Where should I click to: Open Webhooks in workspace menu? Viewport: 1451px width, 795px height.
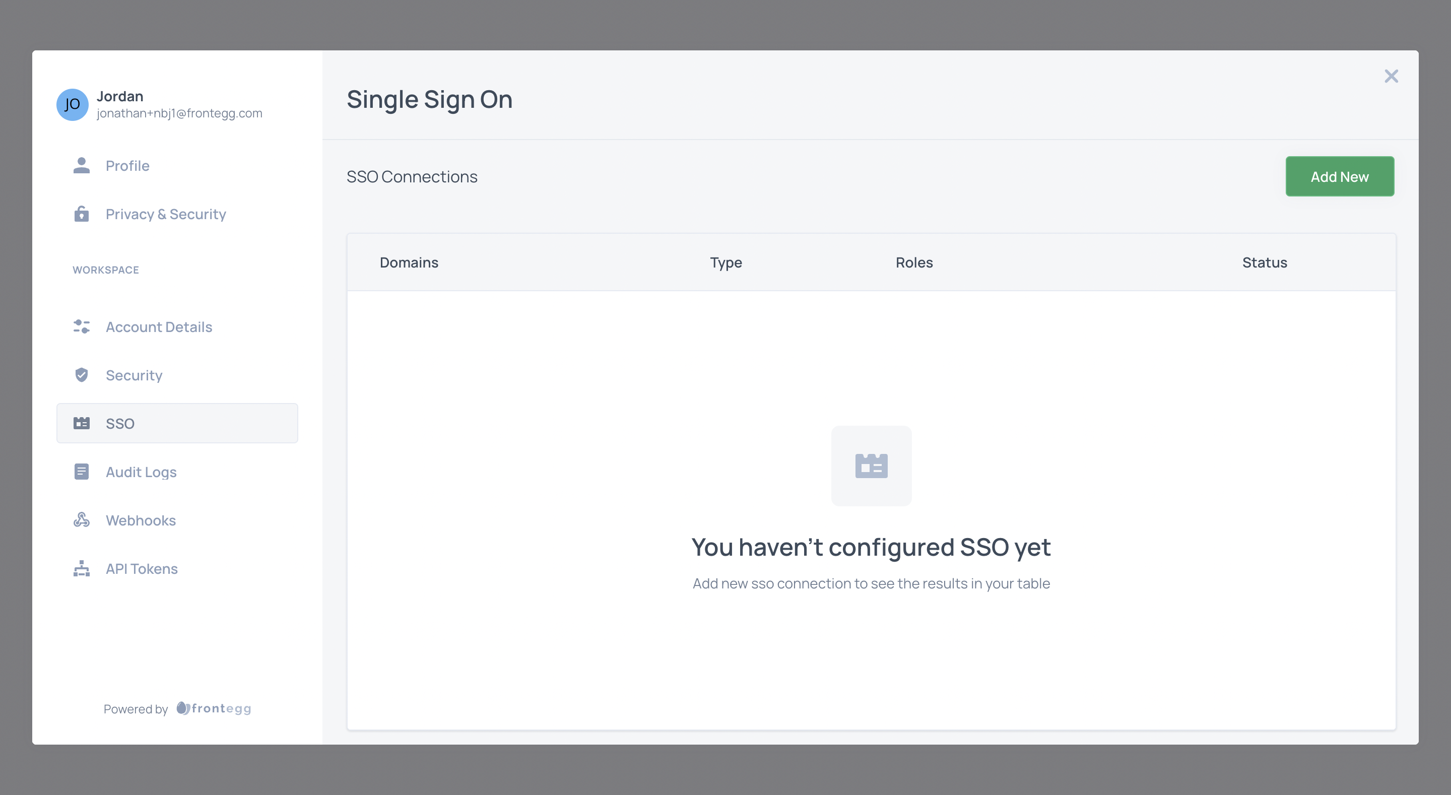(141, 520)
